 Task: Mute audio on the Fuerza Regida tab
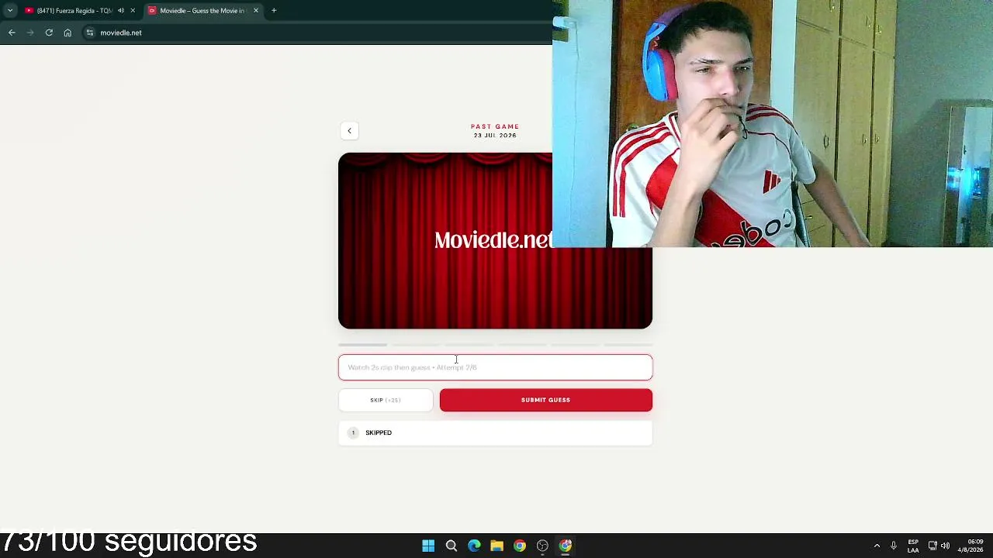tap(121, 11)
